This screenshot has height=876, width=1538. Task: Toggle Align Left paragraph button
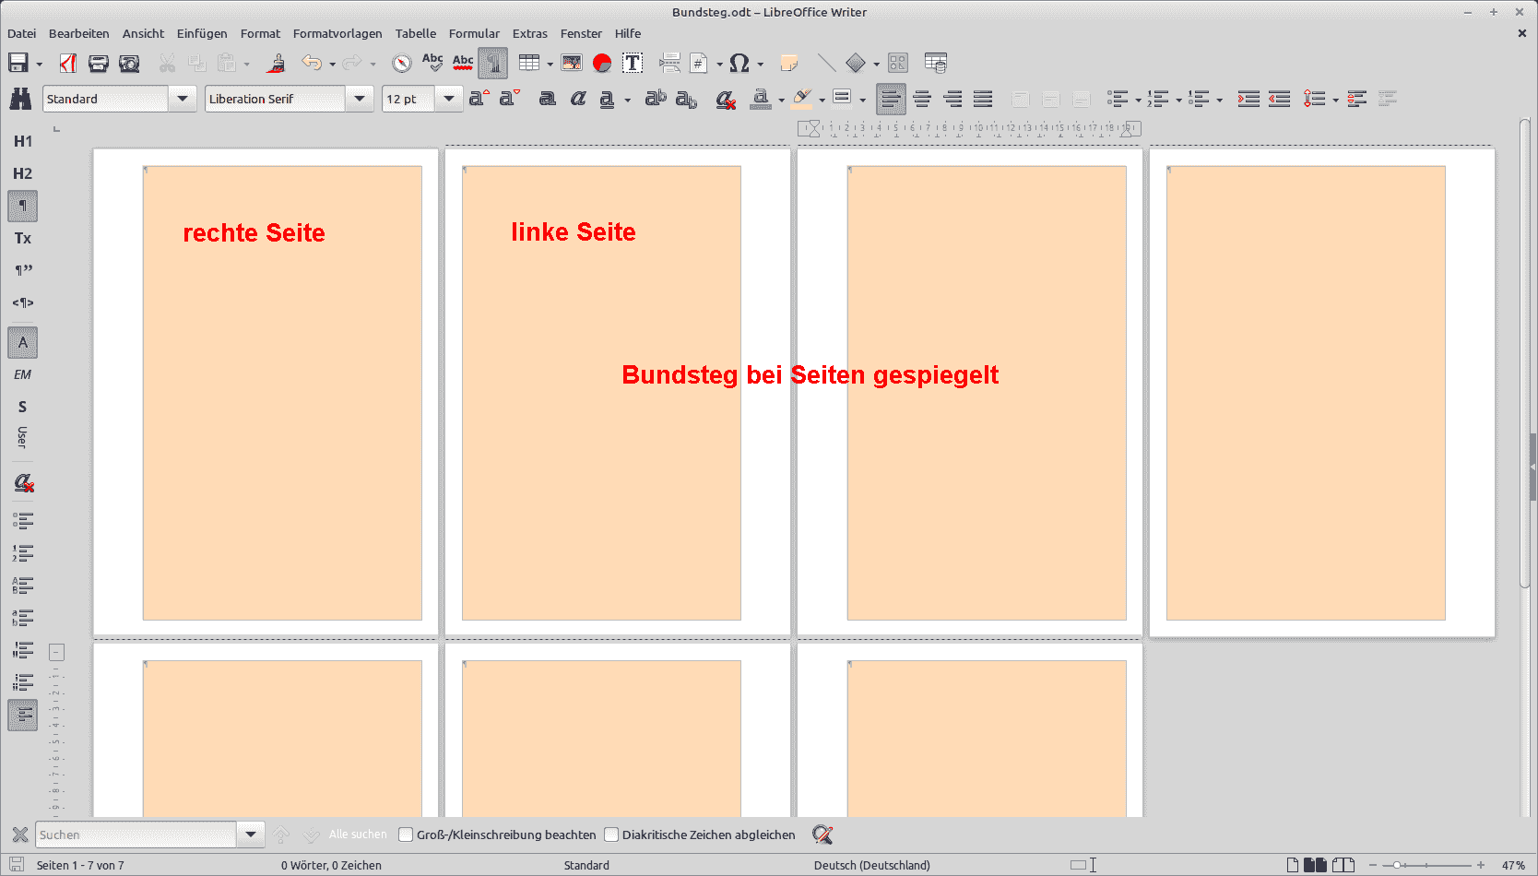coord(891,99)
